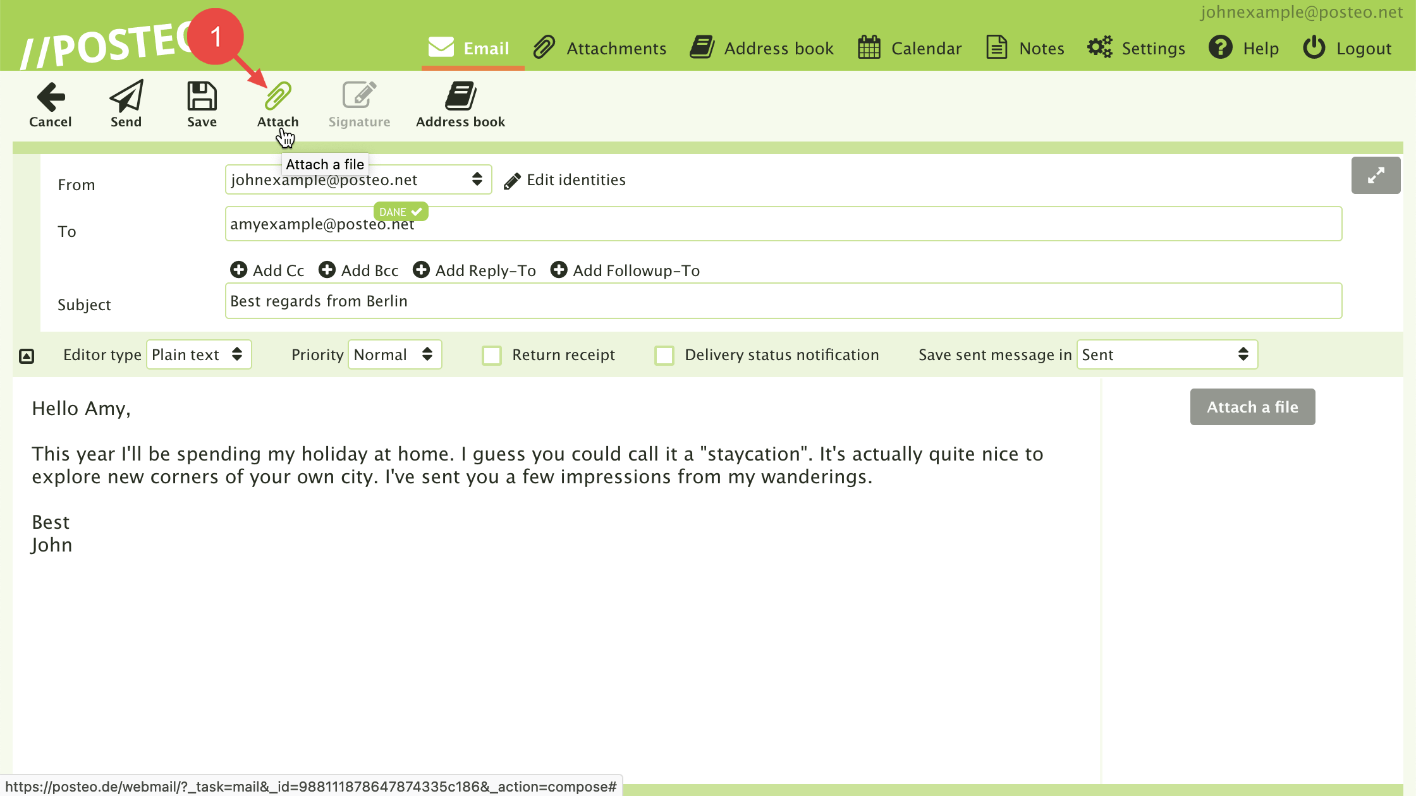Click into the Subject input field
Viewport: 1416px width, 796px height.
click(783, 301)
